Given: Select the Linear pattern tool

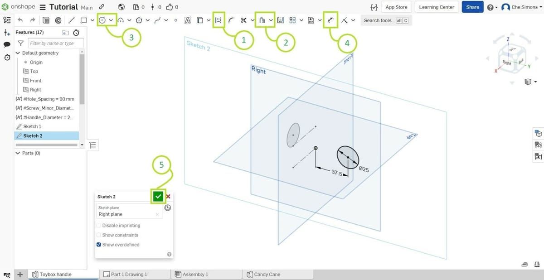Looking at the screenshot, I should point(293,20).
